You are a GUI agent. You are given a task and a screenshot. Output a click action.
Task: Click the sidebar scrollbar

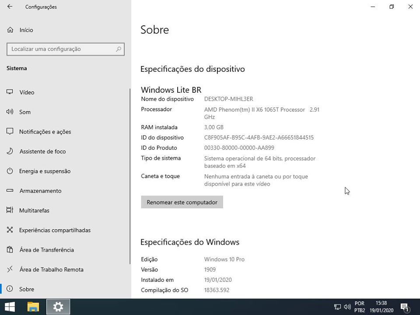129,175
